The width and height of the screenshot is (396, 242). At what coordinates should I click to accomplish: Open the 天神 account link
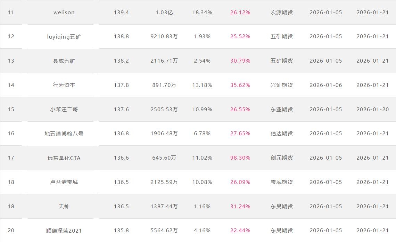(64, 207)
